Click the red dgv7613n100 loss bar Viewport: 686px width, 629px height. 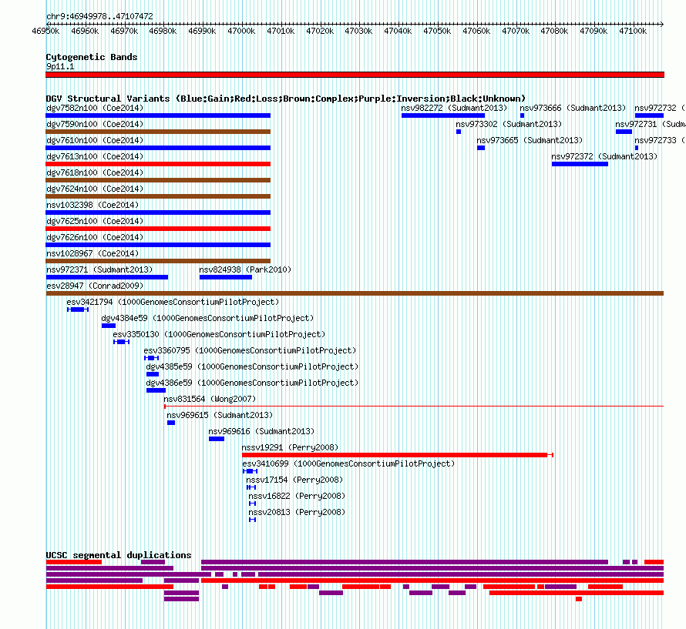coord(158,164)
